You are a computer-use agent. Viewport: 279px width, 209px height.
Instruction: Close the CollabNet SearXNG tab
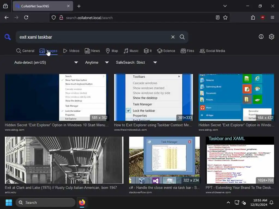[68, 6]
